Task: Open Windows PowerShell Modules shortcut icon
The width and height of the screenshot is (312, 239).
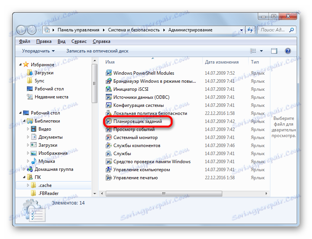Action: 108,73
